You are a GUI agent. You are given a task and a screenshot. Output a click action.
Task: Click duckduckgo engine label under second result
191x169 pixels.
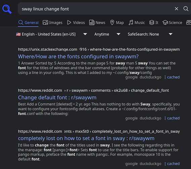click(150, 118)
